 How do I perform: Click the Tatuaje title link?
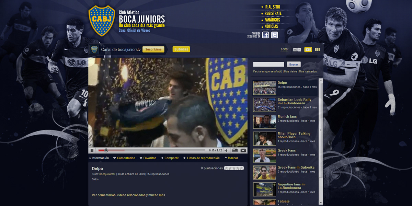pyautogui.click(x=284, y=201)
